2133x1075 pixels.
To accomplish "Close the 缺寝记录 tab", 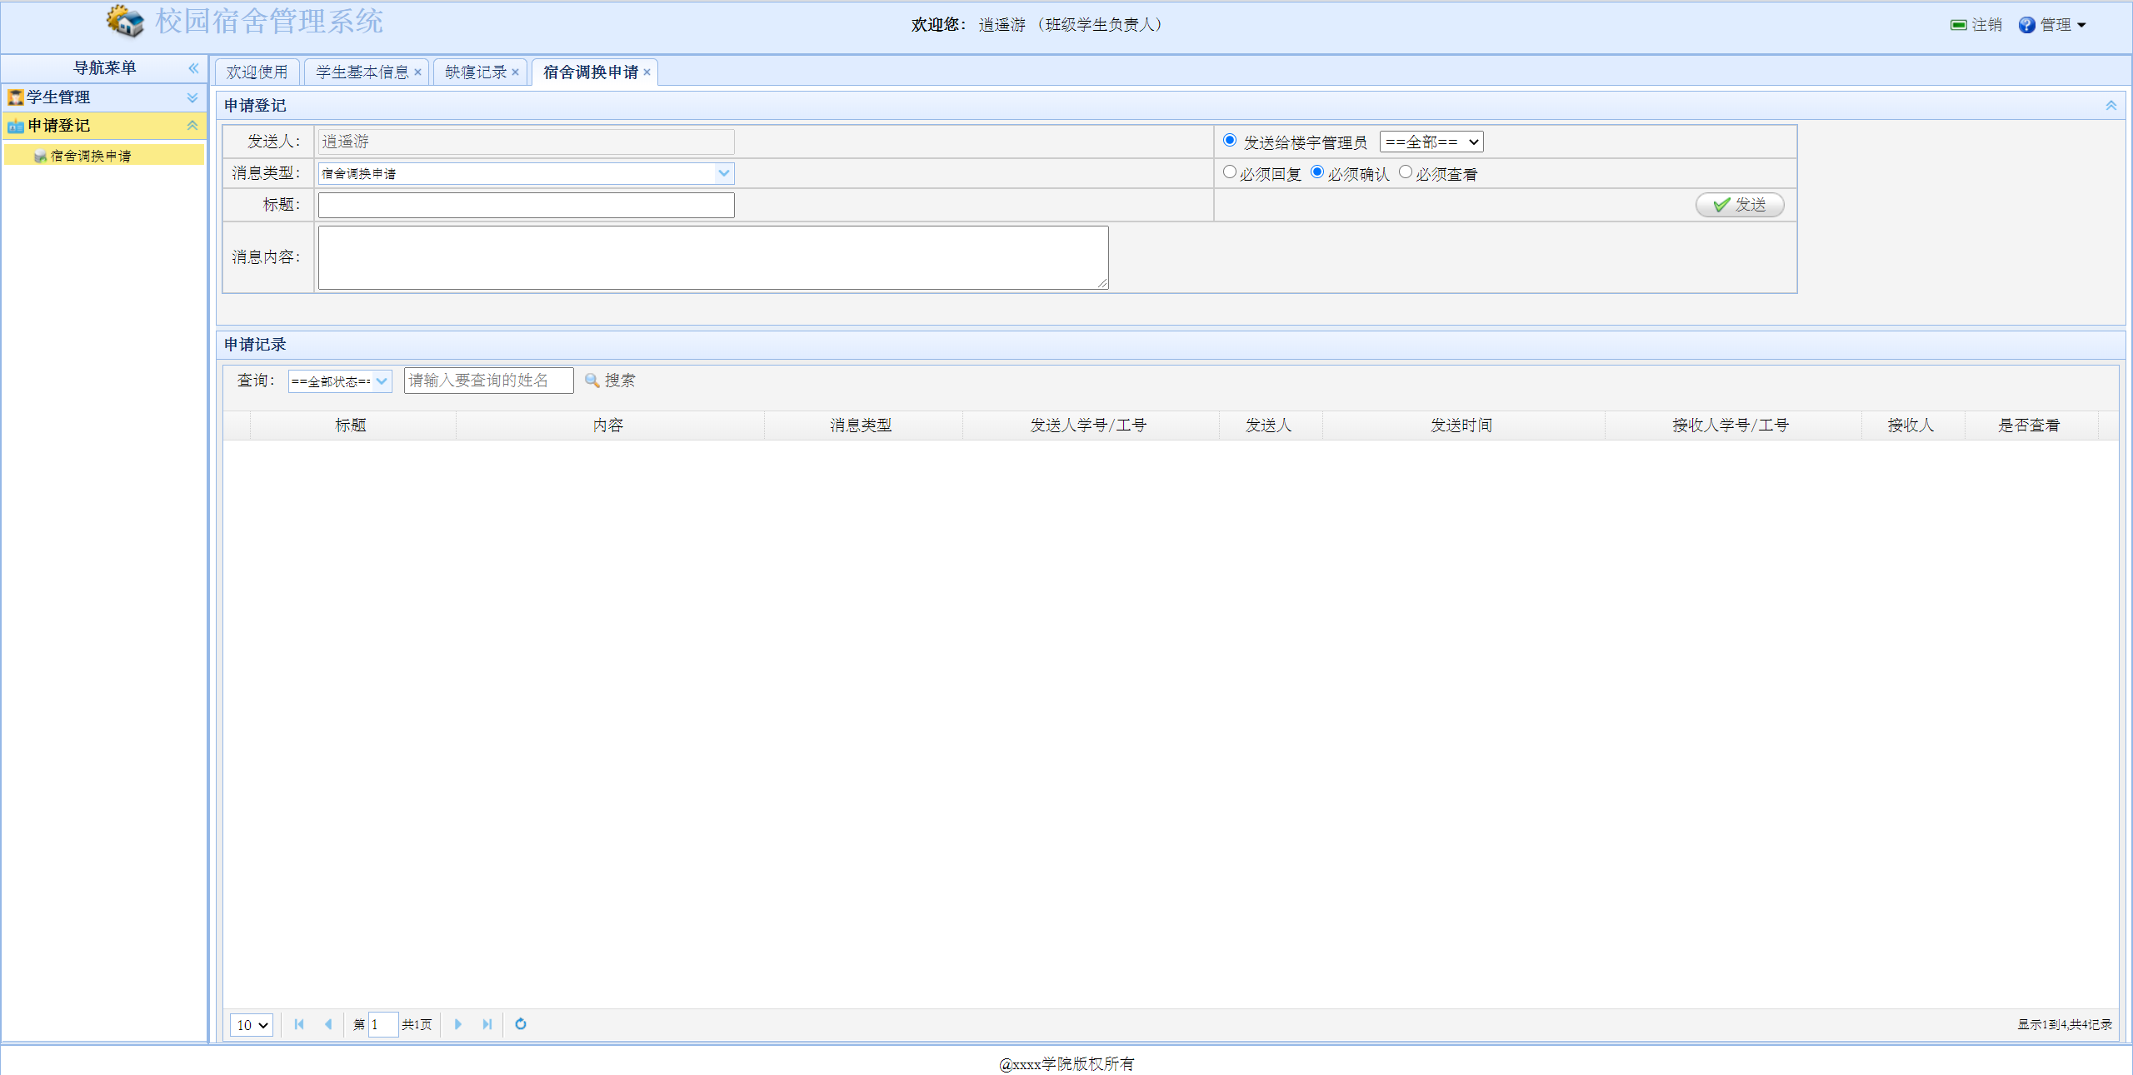I will pyautogui.click(x=516, y=72).
